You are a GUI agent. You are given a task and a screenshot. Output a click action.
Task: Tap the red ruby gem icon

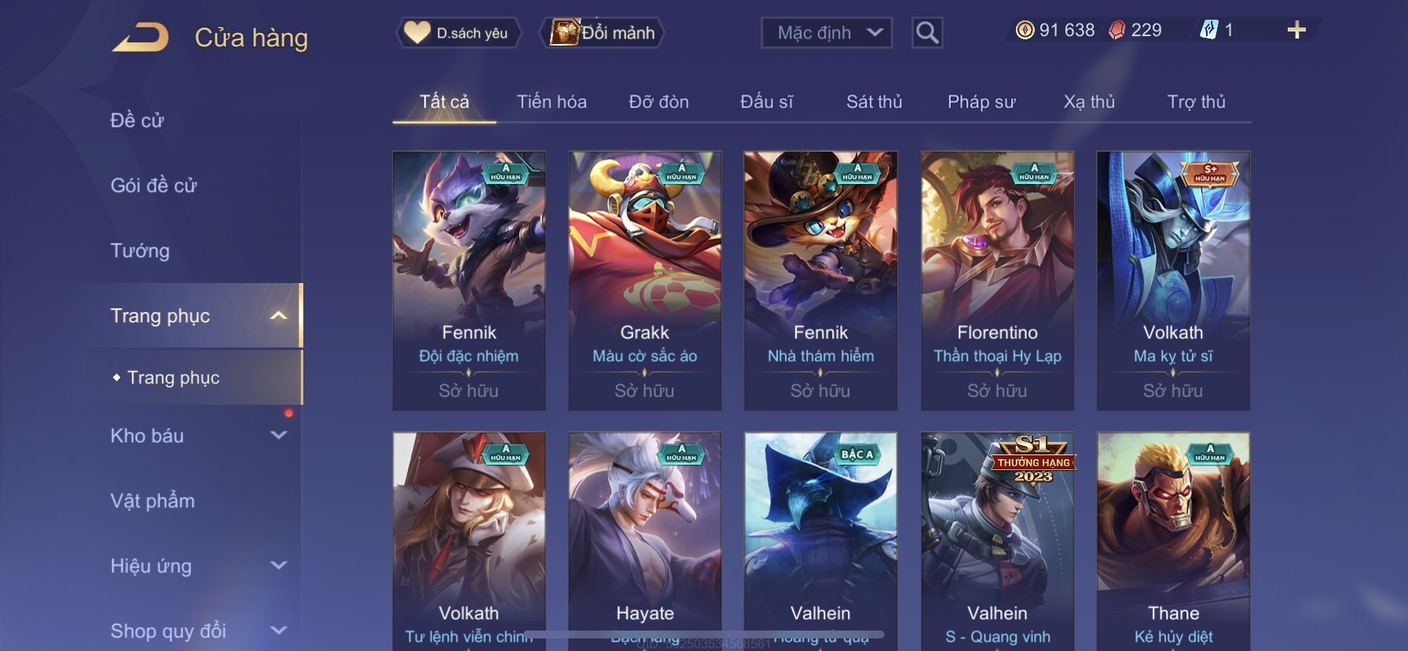point(1116,31)
